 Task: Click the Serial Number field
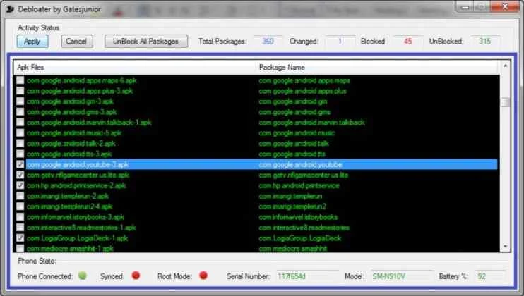pyautogui.click(x=307, y=276)
